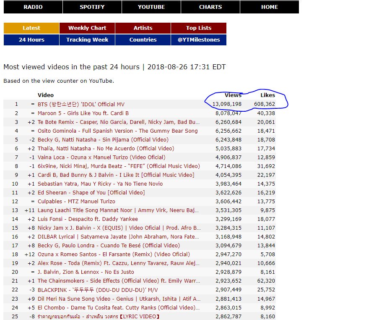Open El Chombo Dame Tu Cosita link

119,307
